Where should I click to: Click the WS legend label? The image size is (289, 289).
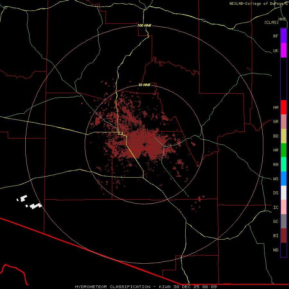pos(276,179)
